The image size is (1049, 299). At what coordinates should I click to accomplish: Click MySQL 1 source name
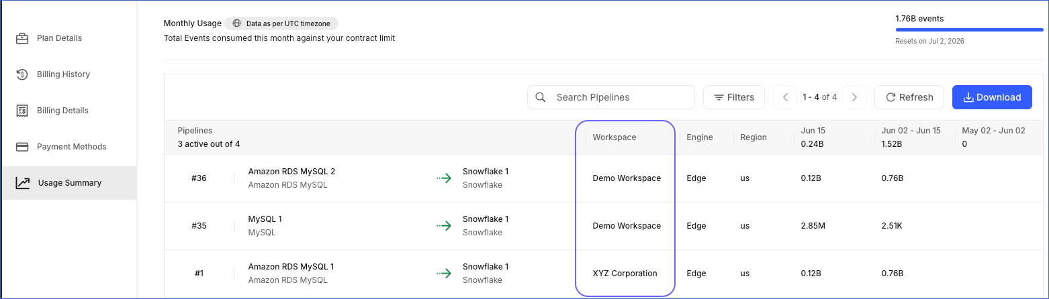click(265, 219)
